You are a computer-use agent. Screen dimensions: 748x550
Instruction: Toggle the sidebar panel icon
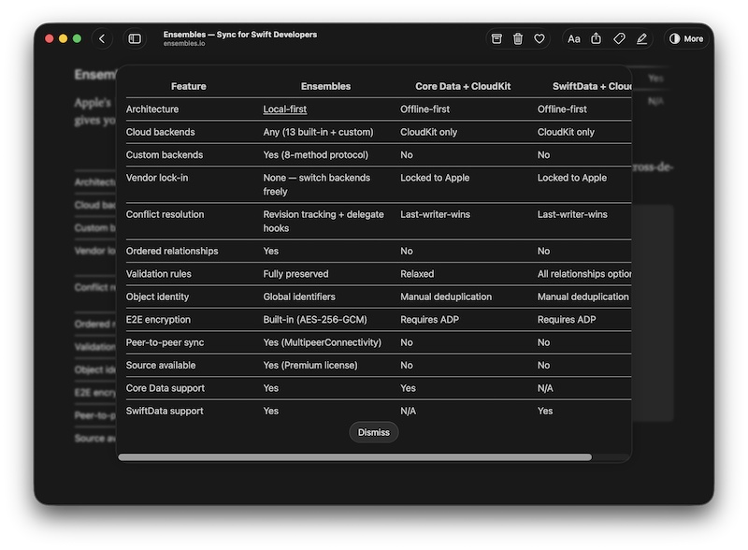coord(135,38)
